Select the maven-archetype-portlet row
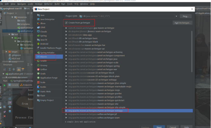Screen dimensions: 211x128 129,93
